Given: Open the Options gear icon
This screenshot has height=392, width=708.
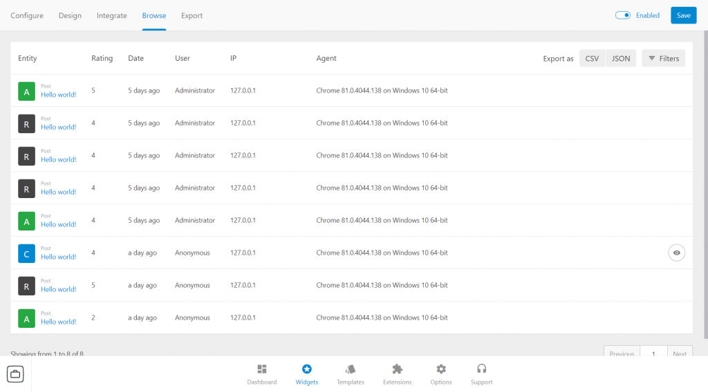Looking at the screenshot, I should tap(441, 369).
